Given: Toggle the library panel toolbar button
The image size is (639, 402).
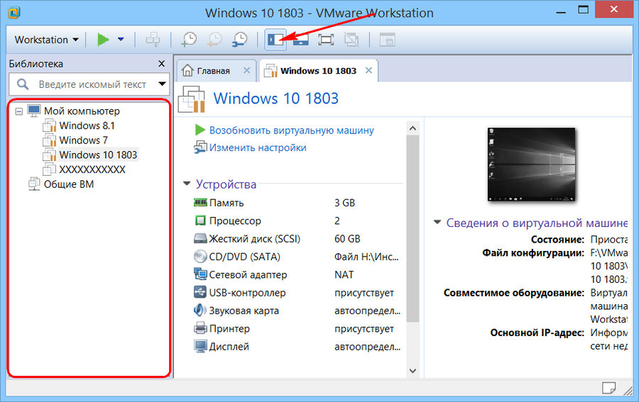Looking at the screenshot, I should [275, 40].
